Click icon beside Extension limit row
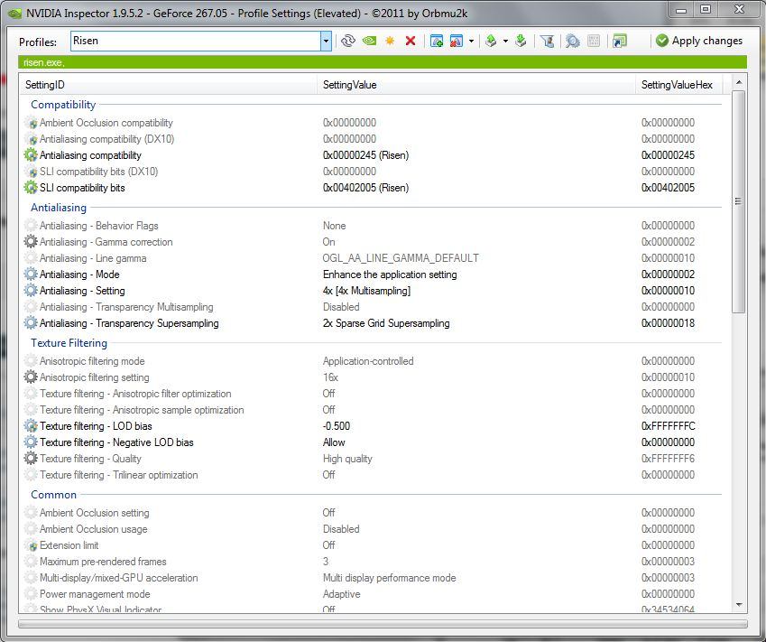This screenshot has height=642, width=766. (31, 545)
